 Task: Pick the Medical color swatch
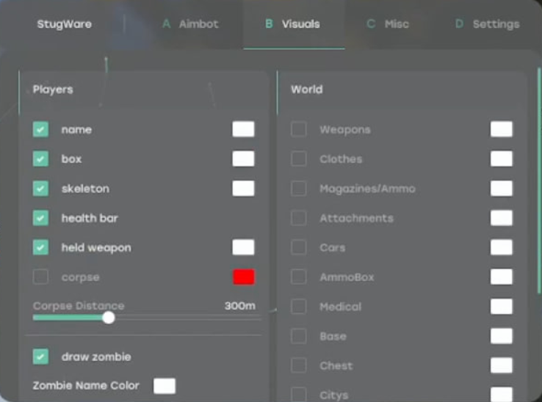pyautogui.click(x=502, y=307)
